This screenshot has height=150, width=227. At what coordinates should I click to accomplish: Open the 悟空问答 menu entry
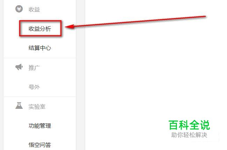[40, 145]
